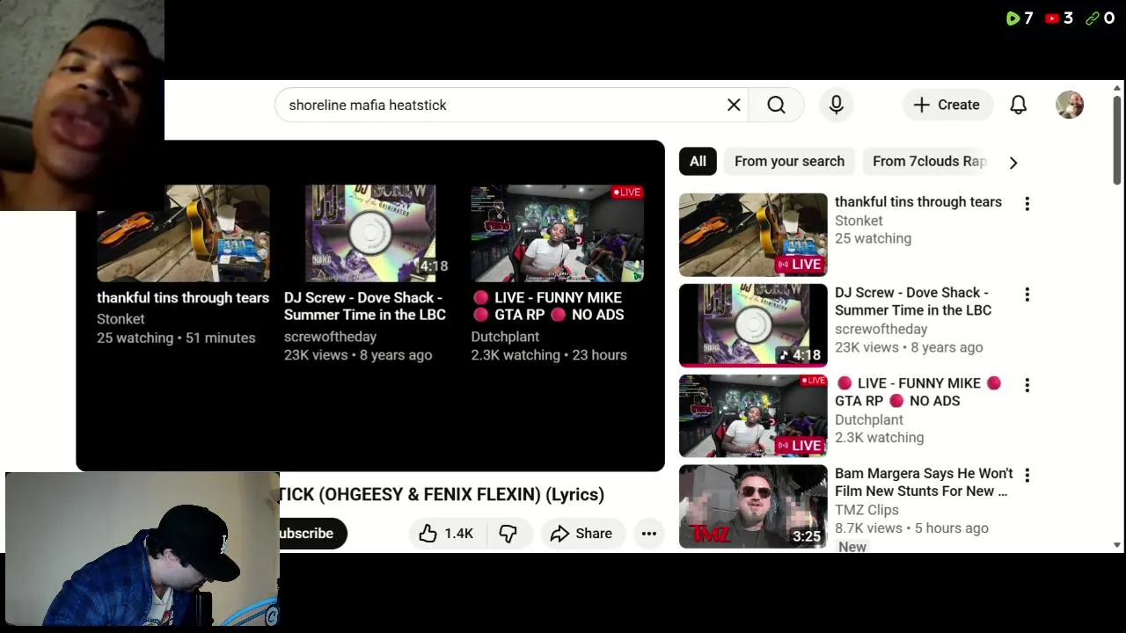Screen dimensions: 1126x633
Task: Open the more actions ellipsis under the video
Action: coord(649,533)
